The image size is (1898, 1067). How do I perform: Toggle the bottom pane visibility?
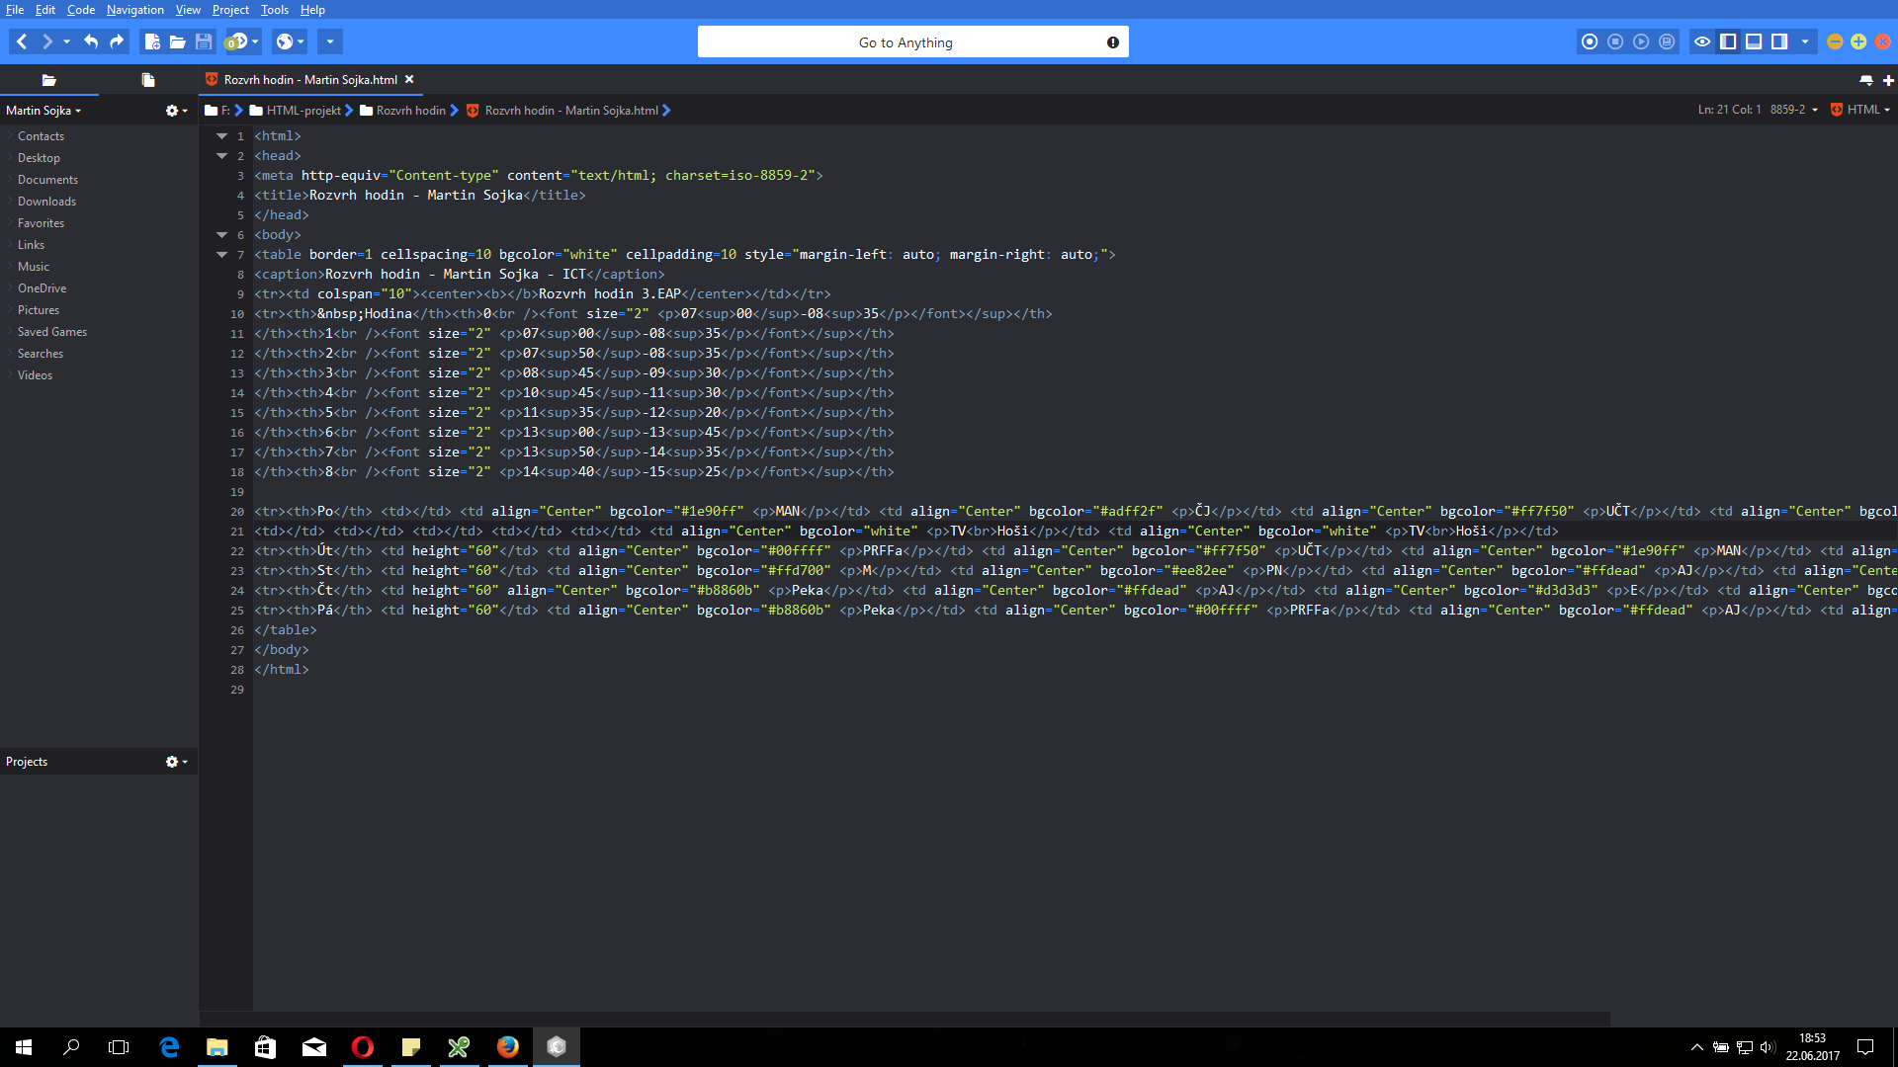pyautogui.click(x=1754, y=41)
